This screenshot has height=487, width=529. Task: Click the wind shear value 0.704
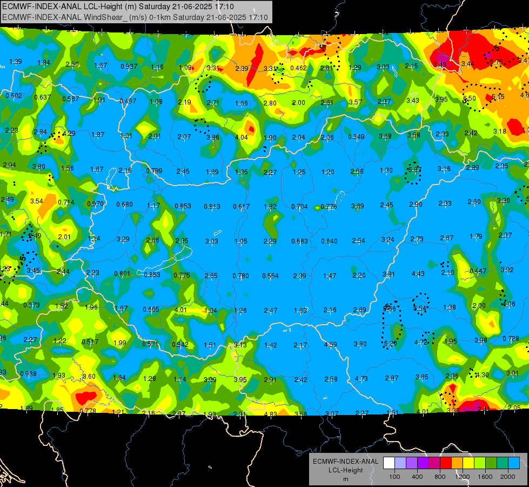click(299, 207)
